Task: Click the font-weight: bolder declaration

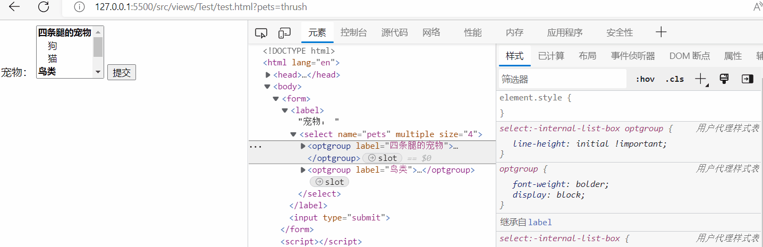Action: [561, 184]
